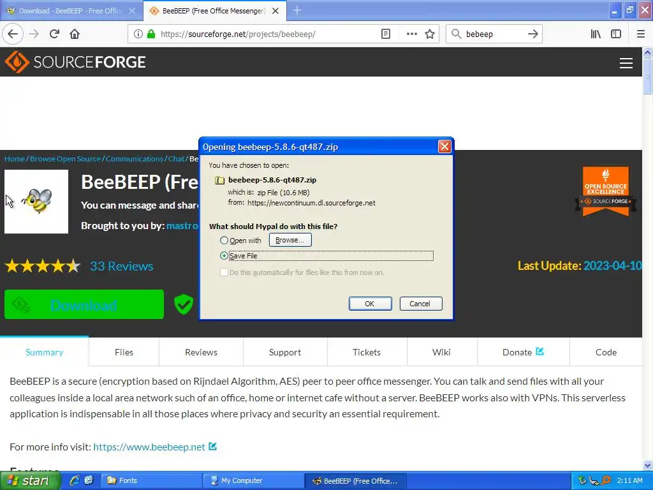Confirm the download with OK
The image size is (653, 490).
[x=370, y=303]
